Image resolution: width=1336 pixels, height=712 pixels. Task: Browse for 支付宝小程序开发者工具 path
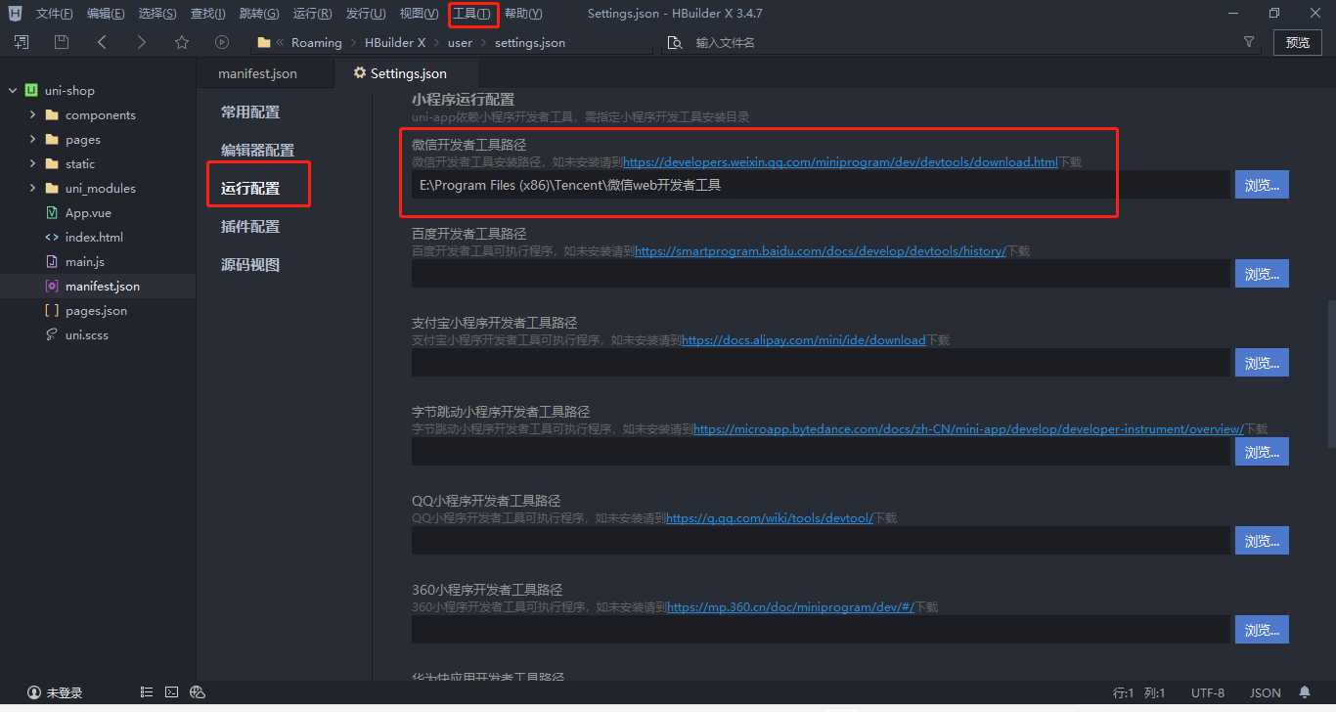click(x=1262, y=363)
